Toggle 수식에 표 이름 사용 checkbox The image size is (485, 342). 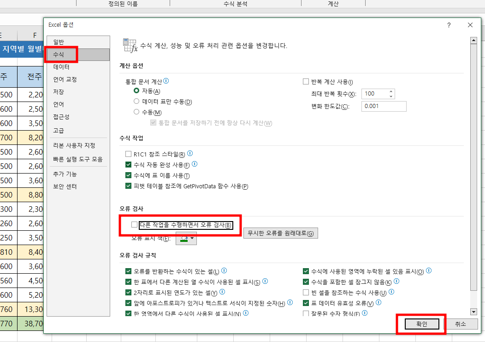click(x=128, y=175)
